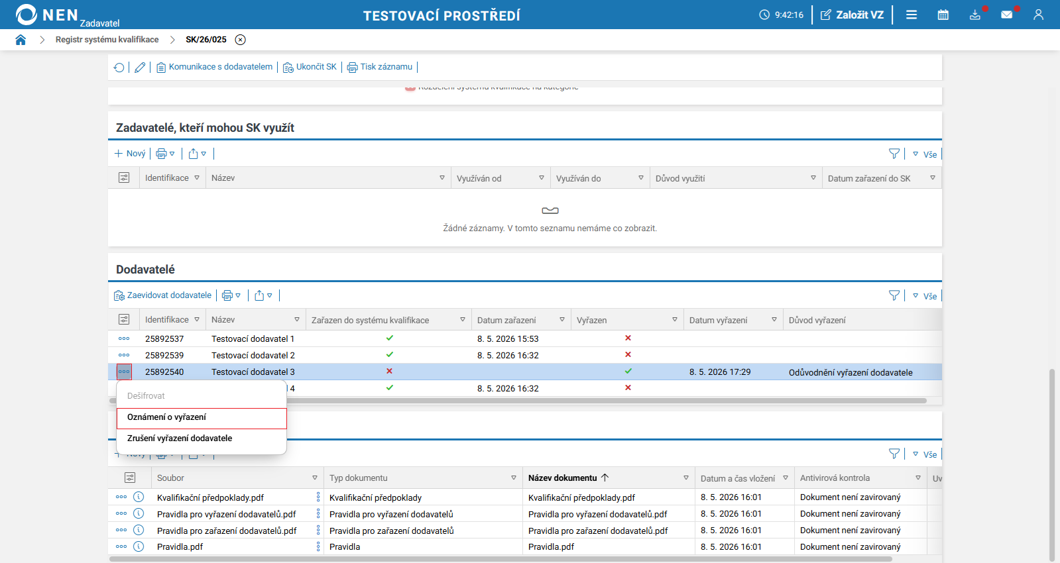Expand filter dropdown for Využíván od column
The width and height of the screenshot is (1060, 563).
(x=542, y=178)
